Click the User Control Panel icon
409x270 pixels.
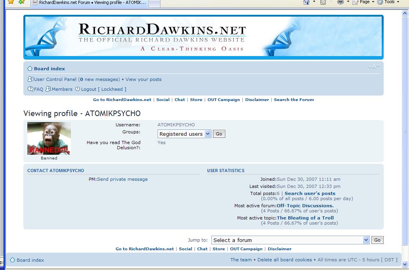(x=30, y=79)
